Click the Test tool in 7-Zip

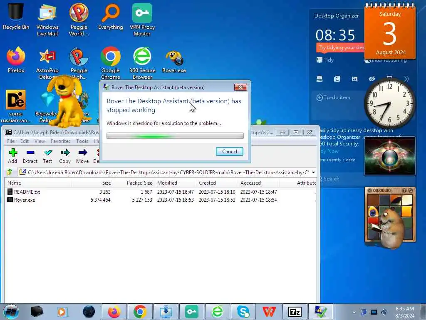[47, 156]
